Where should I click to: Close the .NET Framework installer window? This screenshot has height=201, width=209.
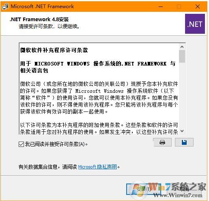(198, 7)
